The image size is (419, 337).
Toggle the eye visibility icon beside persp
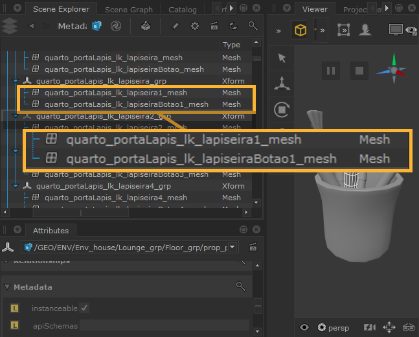click(304, 327)
